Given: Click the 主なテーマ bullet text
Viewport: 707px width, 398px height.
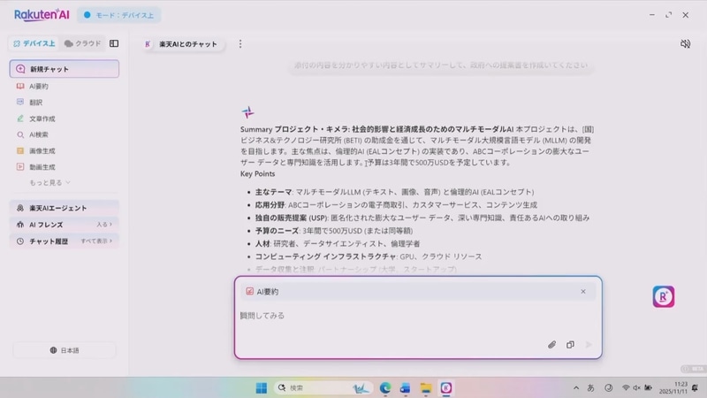Looking at the screenshot, I should (x=394, y=192).
